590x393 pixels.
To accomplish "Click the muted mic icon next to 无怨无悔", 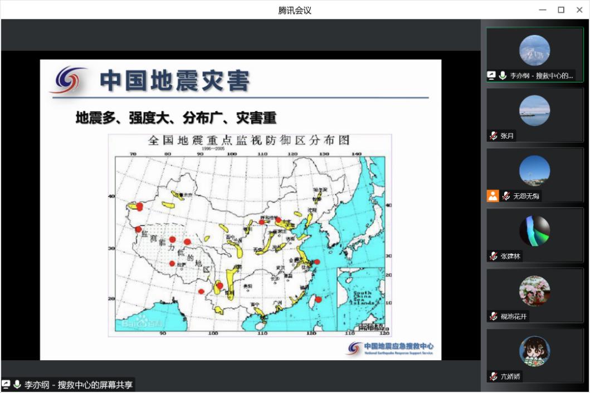I will (506, 196).
